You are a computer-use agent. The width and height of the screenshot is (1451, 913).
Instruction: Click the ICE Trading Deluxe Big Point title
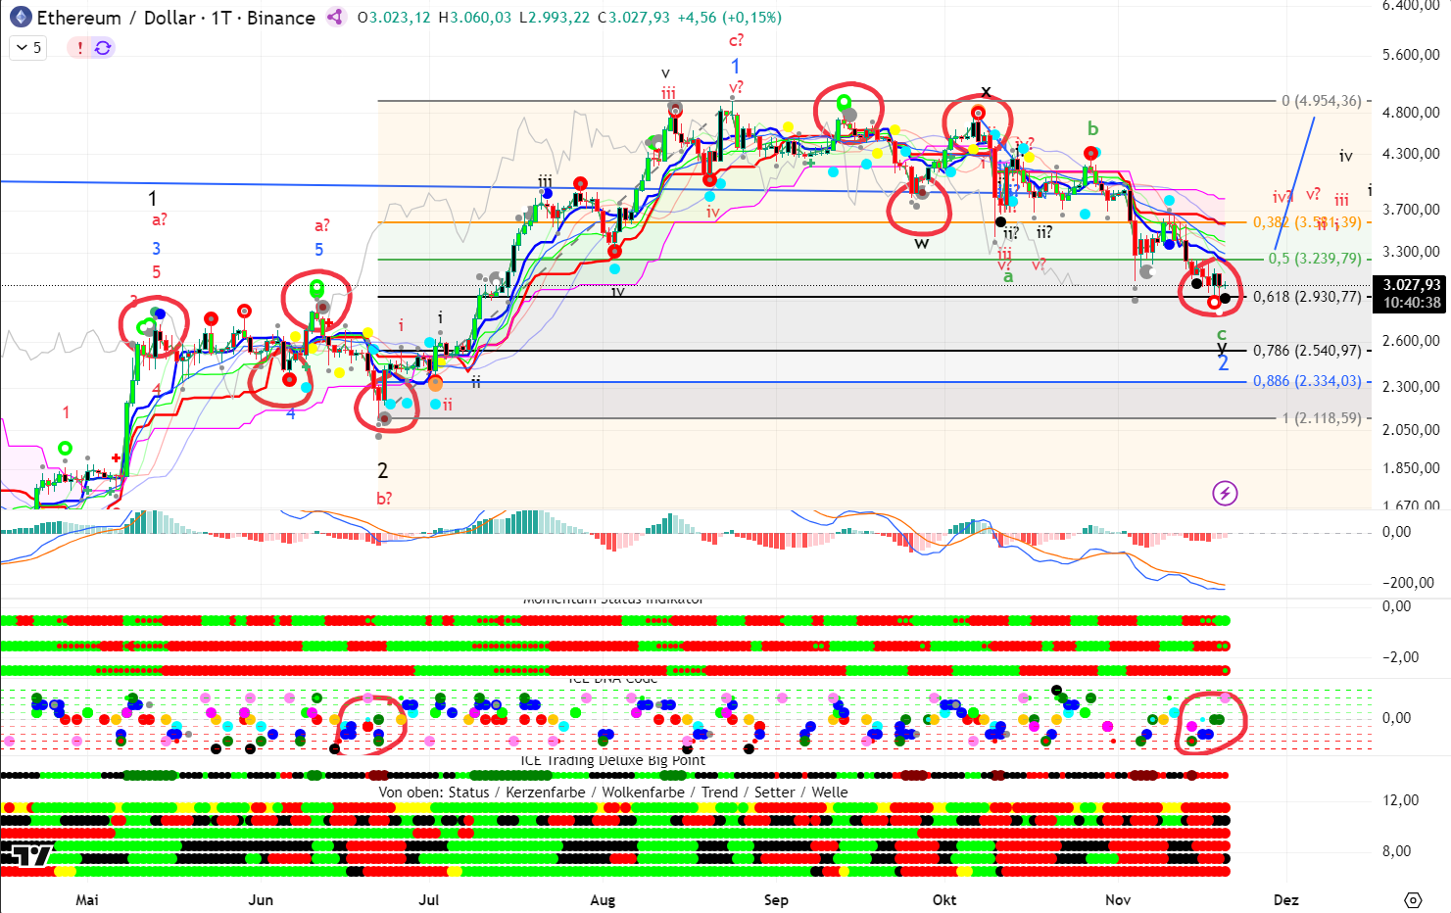(612, 760)
